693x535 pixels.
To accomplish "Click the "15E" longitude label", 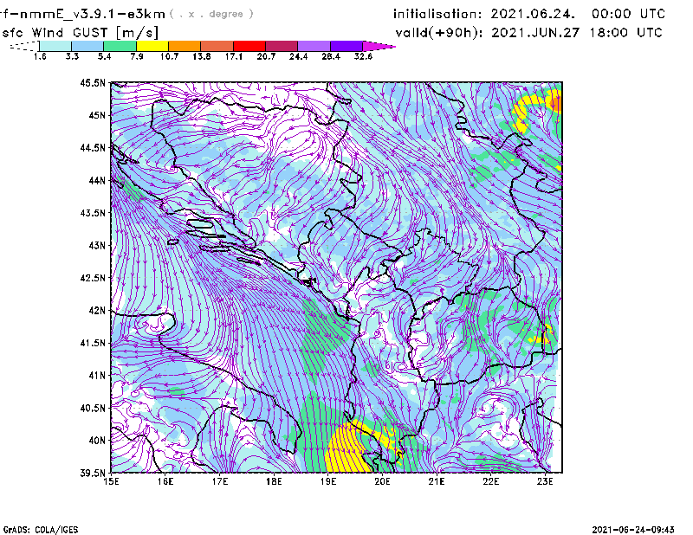I will tap(111, 481).
